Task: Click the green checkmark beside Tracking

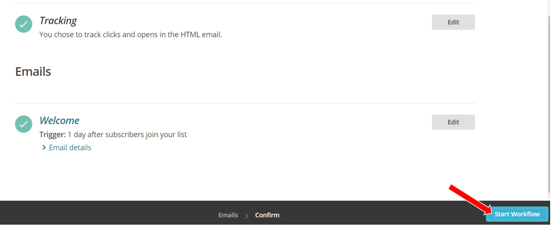Action: pyautogui.click(x=24, y=24)
